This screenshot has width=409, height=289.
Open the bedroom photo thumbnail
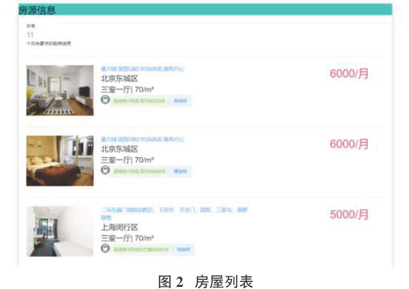(x=60, y=161)
